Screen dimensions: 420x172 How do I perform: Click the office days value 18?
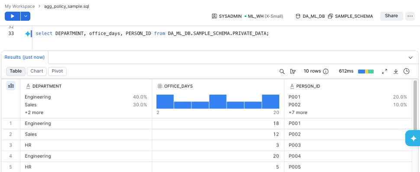[x=218, y=124]
